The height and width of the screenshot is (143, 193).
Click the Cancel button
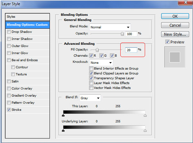point(175,25)
